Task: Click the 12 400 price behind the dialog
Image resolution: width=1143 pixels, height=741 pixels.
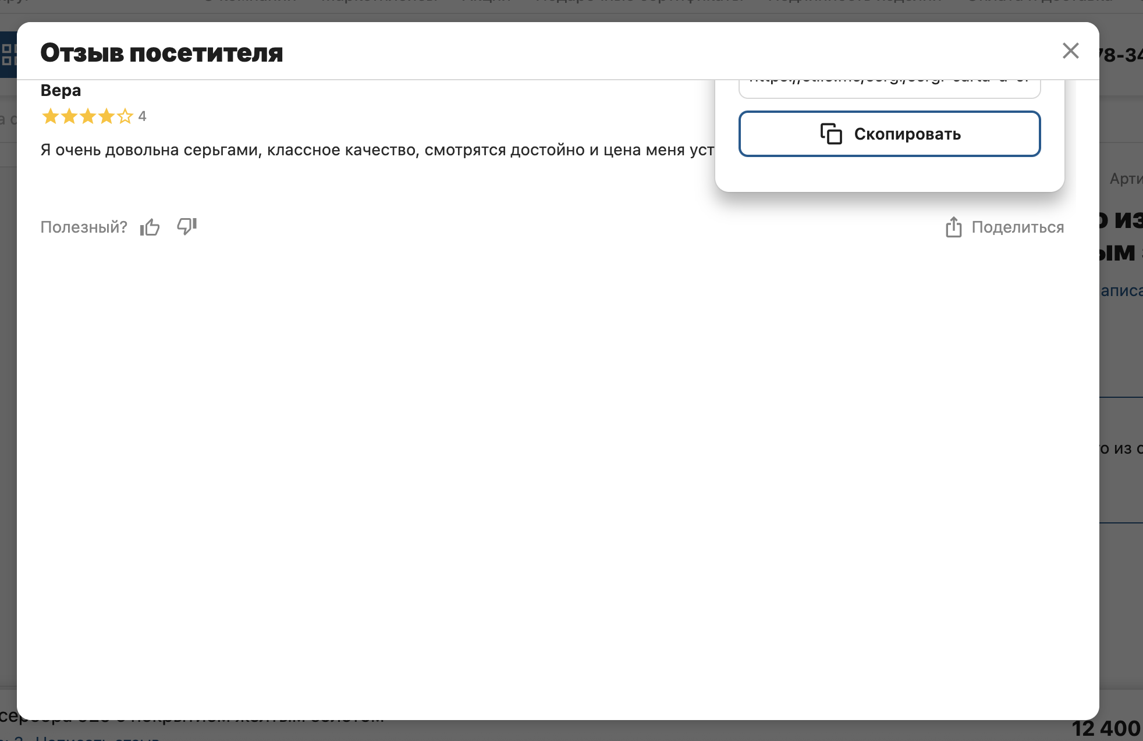Action: 1106,728
